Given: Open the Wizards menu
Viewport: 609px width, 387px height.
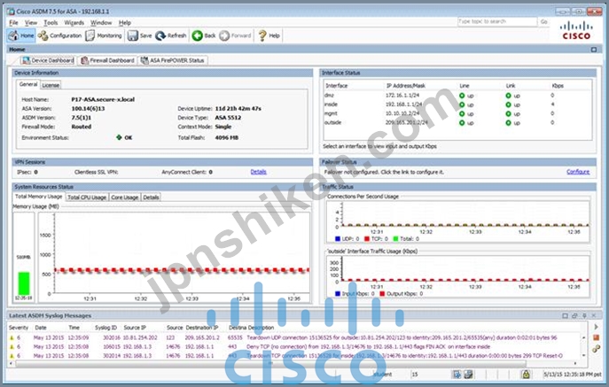Looking at the screenshot, I should tap(74, 22).
